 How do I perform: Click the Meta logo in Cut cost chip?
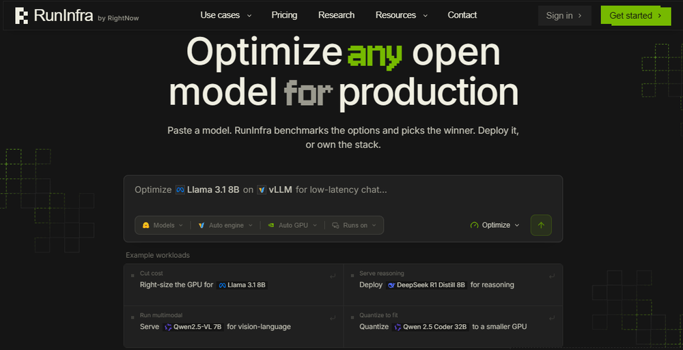pos(222,285)
